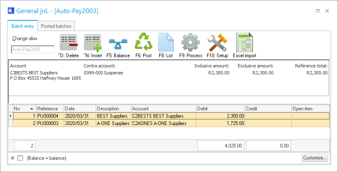
Task: Select the Batch entry tab
Action: [x=23, y=26]
